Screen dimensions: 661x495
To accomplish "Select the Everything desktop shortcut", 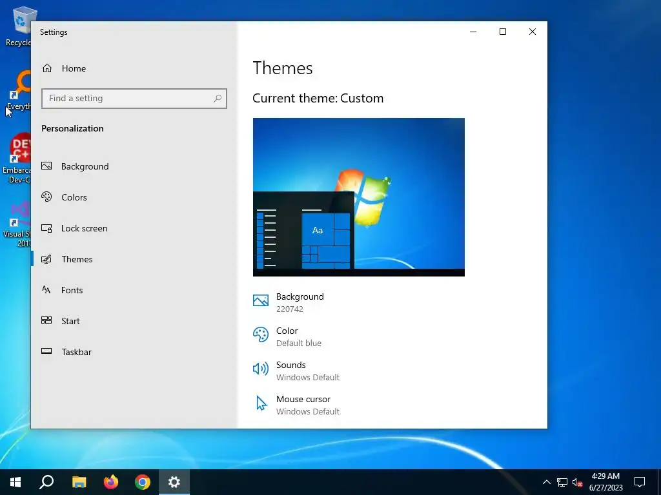I will tap(19, 90).
